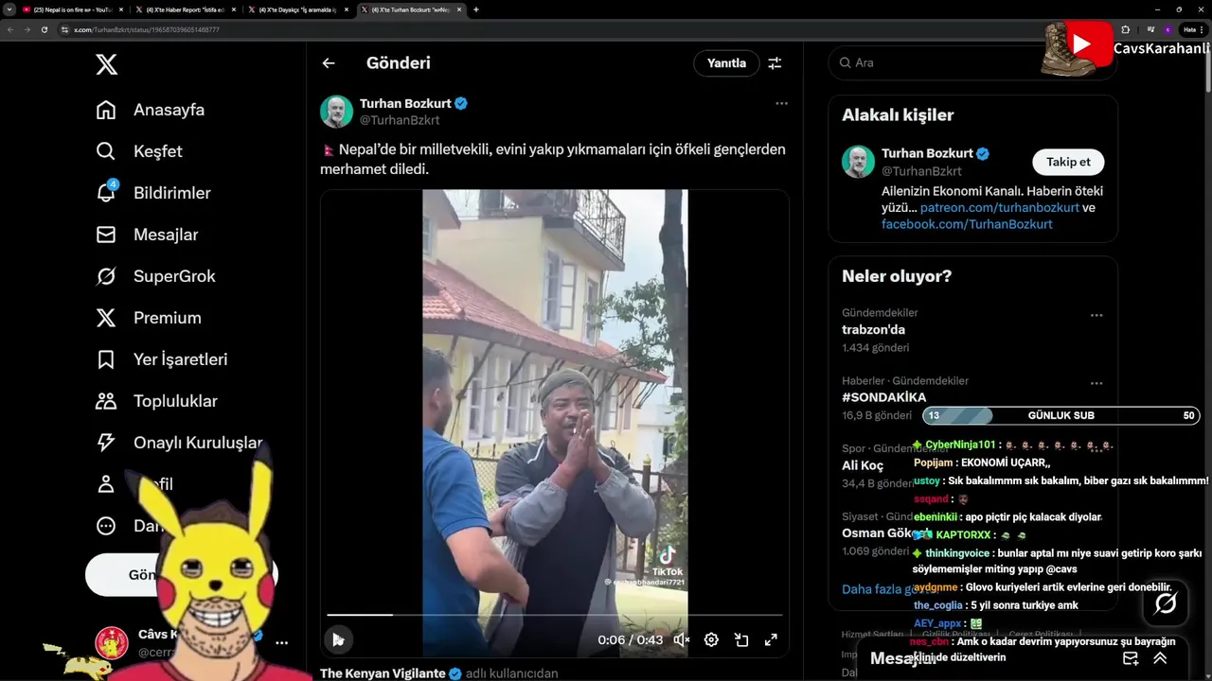Play the video
Viewport: 1212px width, 681px height.
pyautogui.click(x=338, y=640)
